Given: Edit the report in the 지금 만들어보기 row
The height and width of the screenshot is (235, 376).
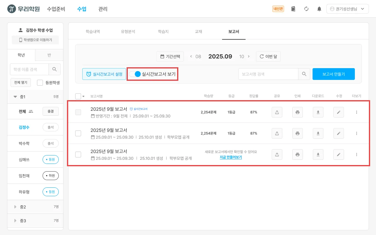Looking at the screenshot, I should [339, 155].
